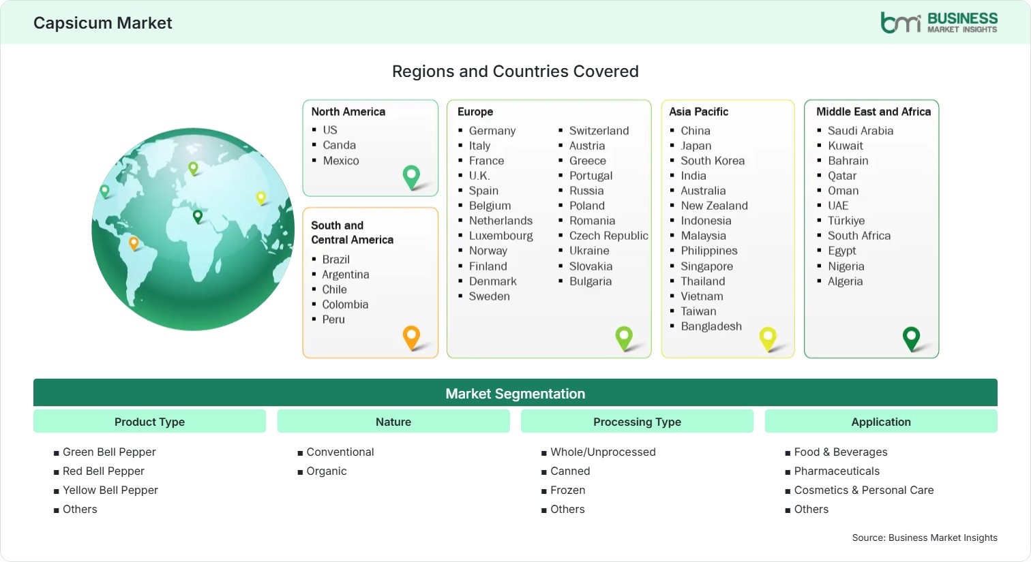Click the yellow pin in Asia Pacific card
1031x562 pixels.
pyautogui.click(x=768, y=339)
